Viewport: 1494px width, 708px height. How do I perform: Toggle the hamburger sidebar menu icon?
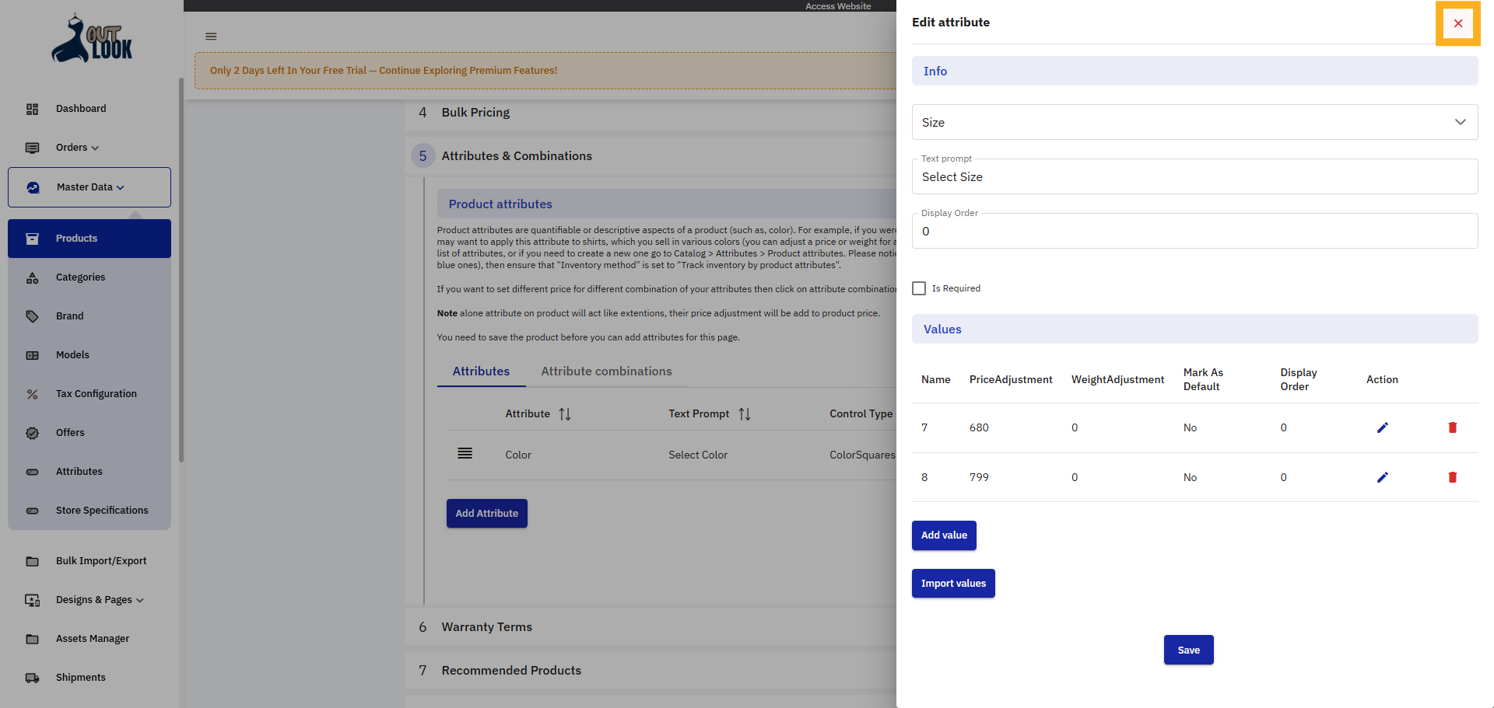(x=211, y=37)
